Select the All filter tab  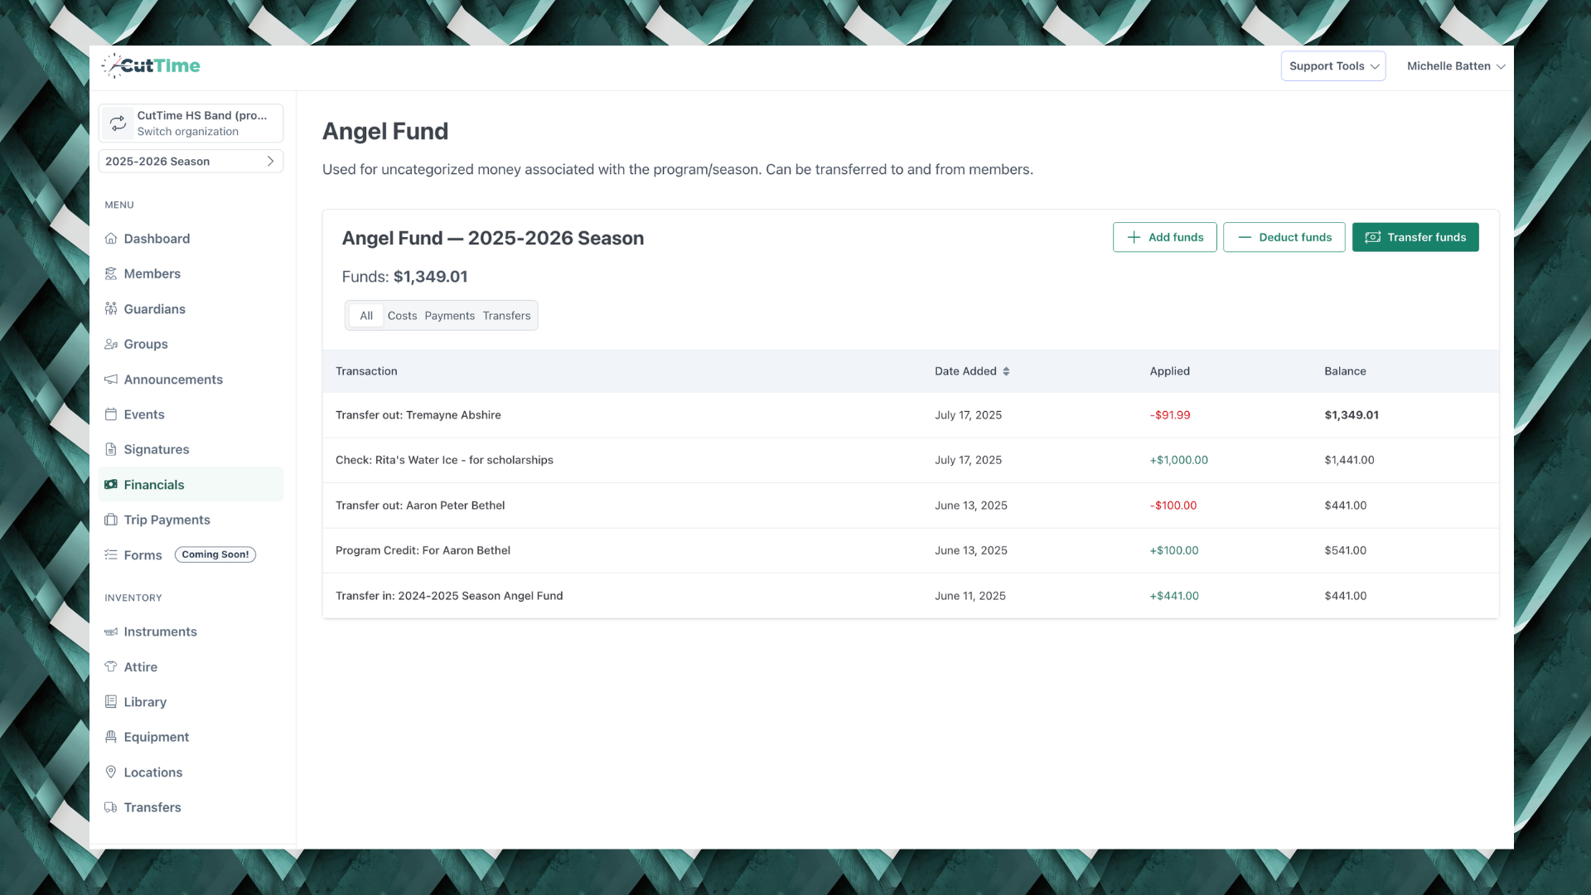pos(366,316)
